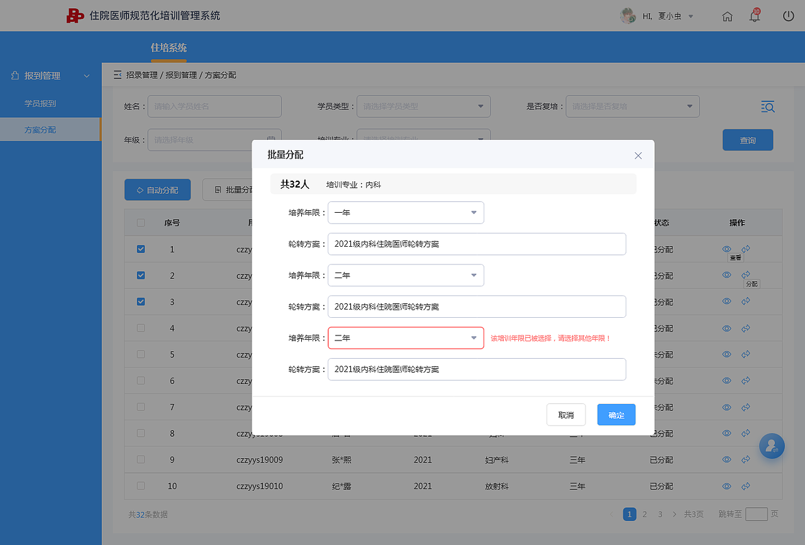Viewport: 805px width, 545px height.
Task: View row 7 using its eye icon
Action: pyautogui.click(x=727, y=407)
